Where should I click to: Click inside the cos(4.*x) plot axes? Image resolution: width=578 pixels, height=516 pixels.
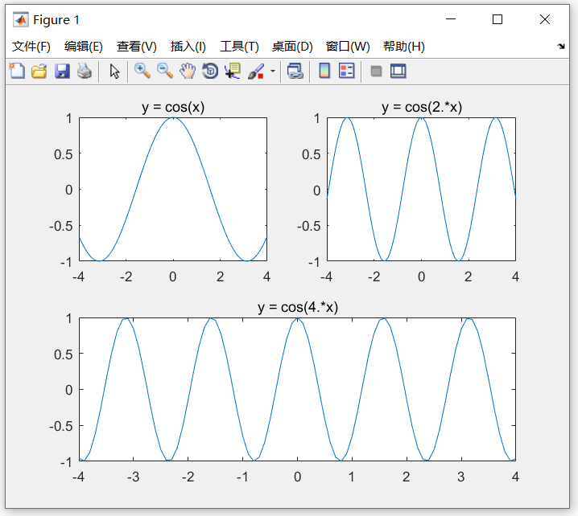[x=298, y=389]
